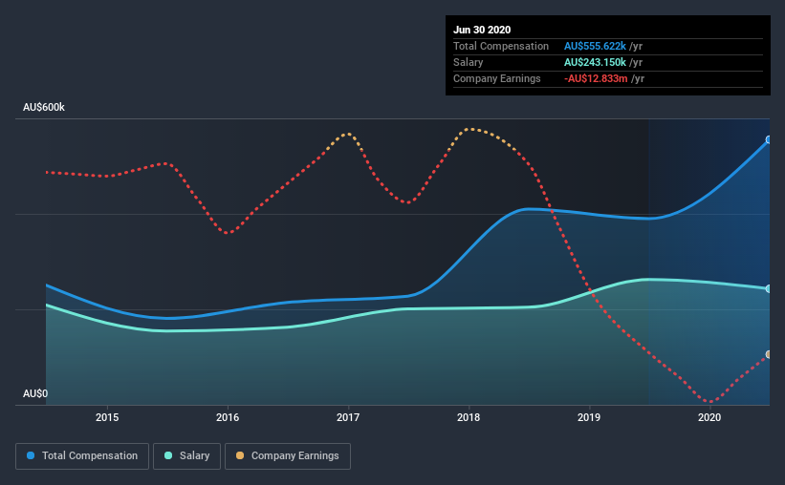The height and width of the screenshot is (485, 785).
Task: Click the -AU$12.833m company earnings value
Action: 596,79
